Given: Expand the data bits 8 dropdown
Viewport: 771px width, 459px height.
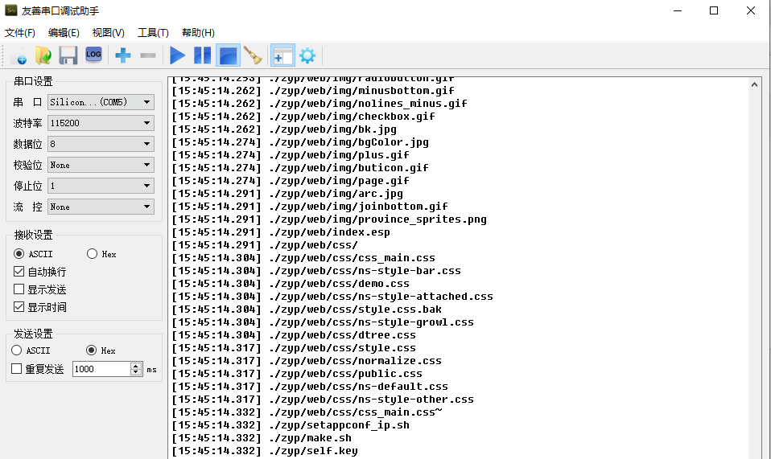Looking at the screenshot, I should [101, 144].
